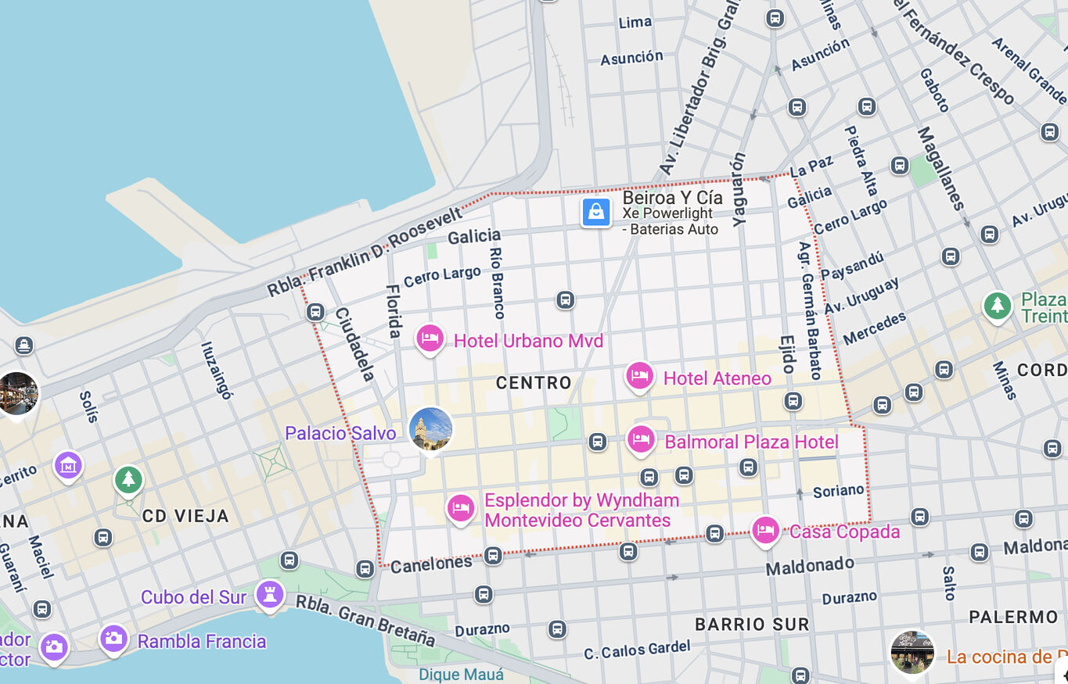
Task: Click the bus stop right of Canelones label
Action: (x=493, y=555)
